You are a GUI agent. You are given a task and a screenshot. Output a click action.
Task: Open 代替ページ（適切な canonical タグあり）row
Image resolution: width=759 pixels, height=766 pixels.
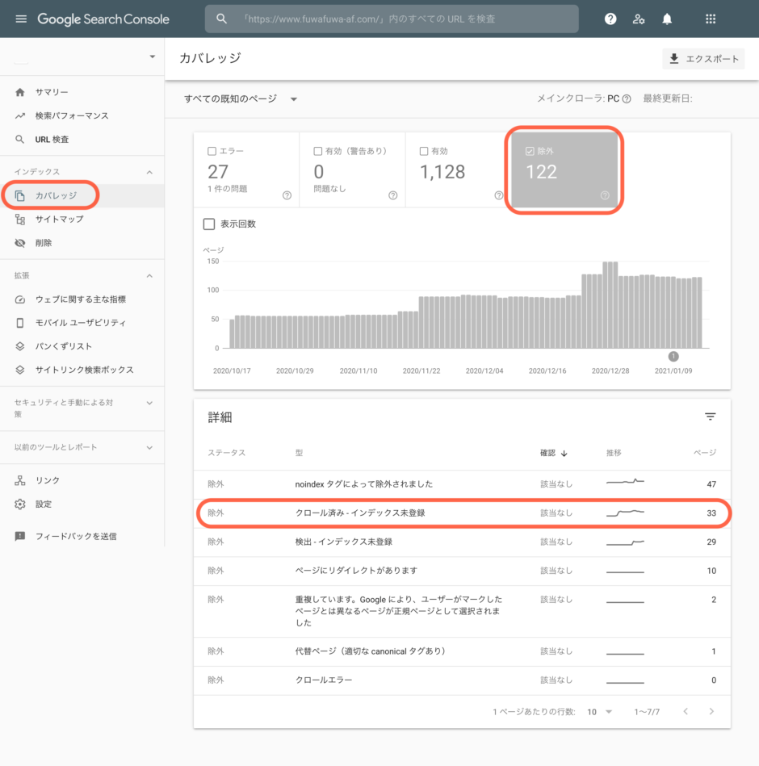[x=463, y=651]
